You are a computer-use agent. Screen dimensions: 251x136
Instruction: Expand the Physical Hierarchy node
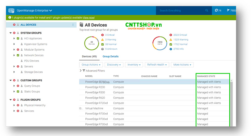coord(14,105)
